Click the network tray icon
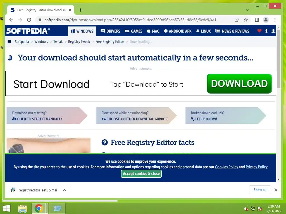 [x=253, y=209]
